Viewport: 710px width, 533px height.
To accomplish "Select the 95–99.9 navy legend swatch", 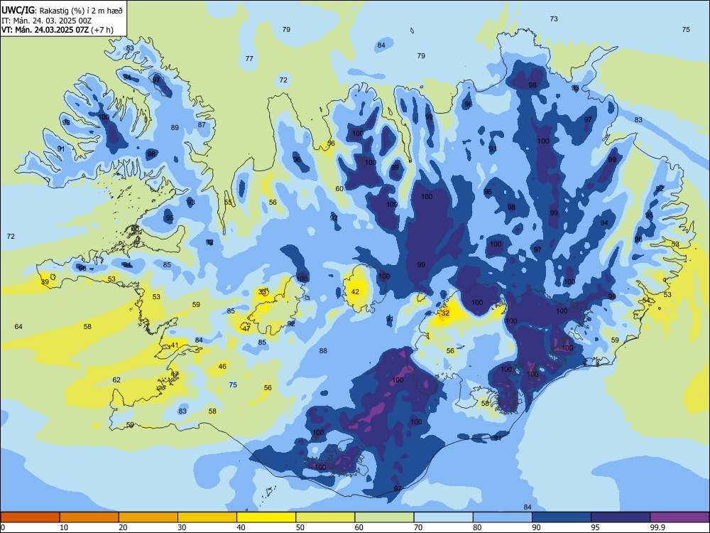I will [x=621, y=517].
